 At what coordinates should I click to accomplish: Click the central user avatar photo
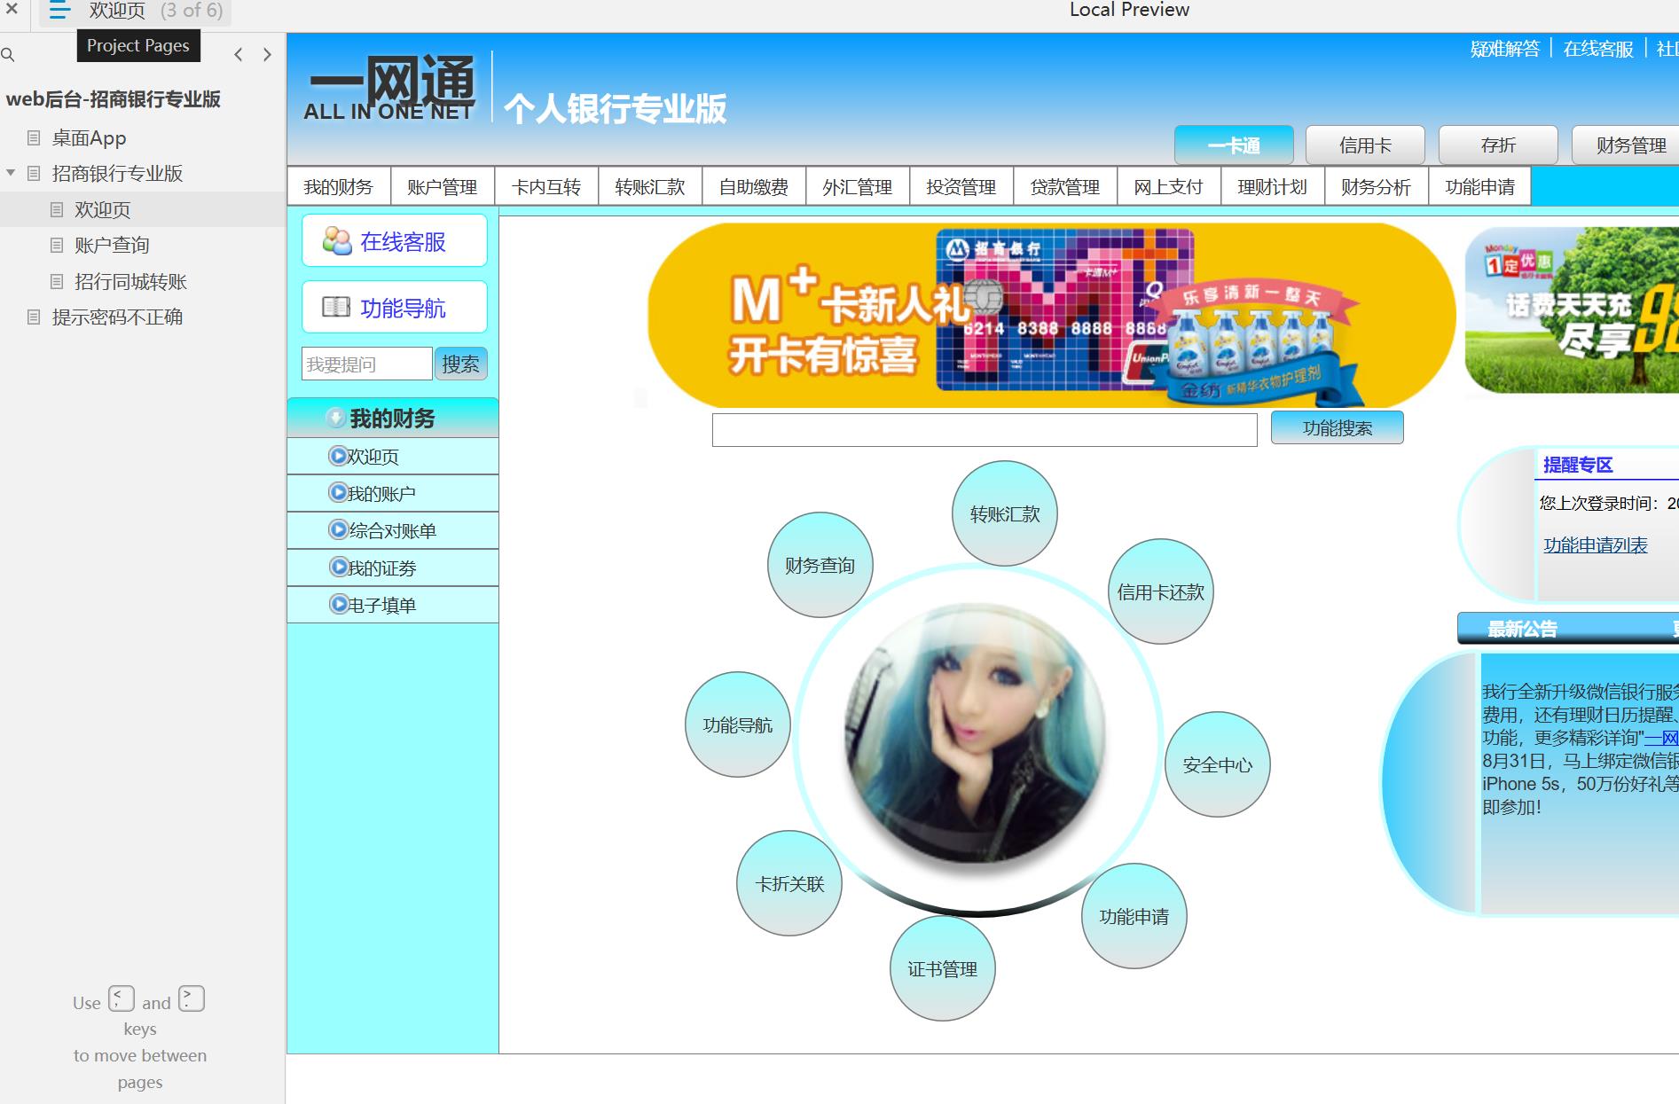[x=976, y=734]
